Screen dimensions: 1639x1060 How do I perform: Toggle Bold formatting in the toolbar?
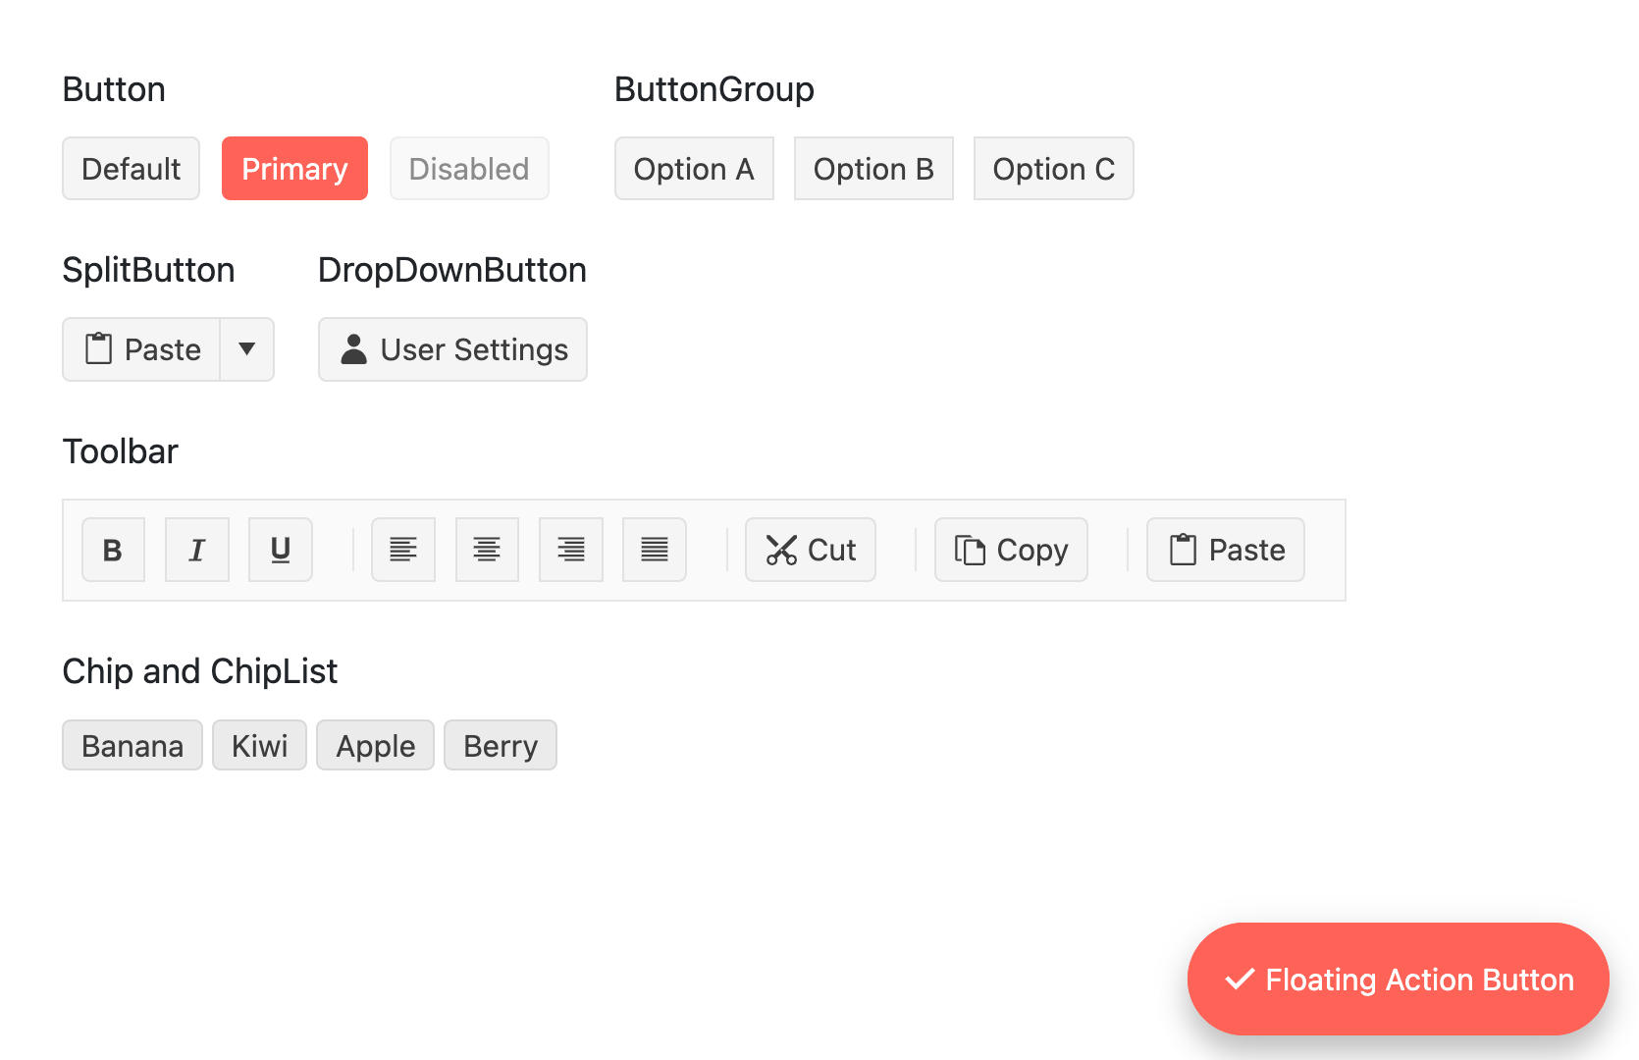113,550
